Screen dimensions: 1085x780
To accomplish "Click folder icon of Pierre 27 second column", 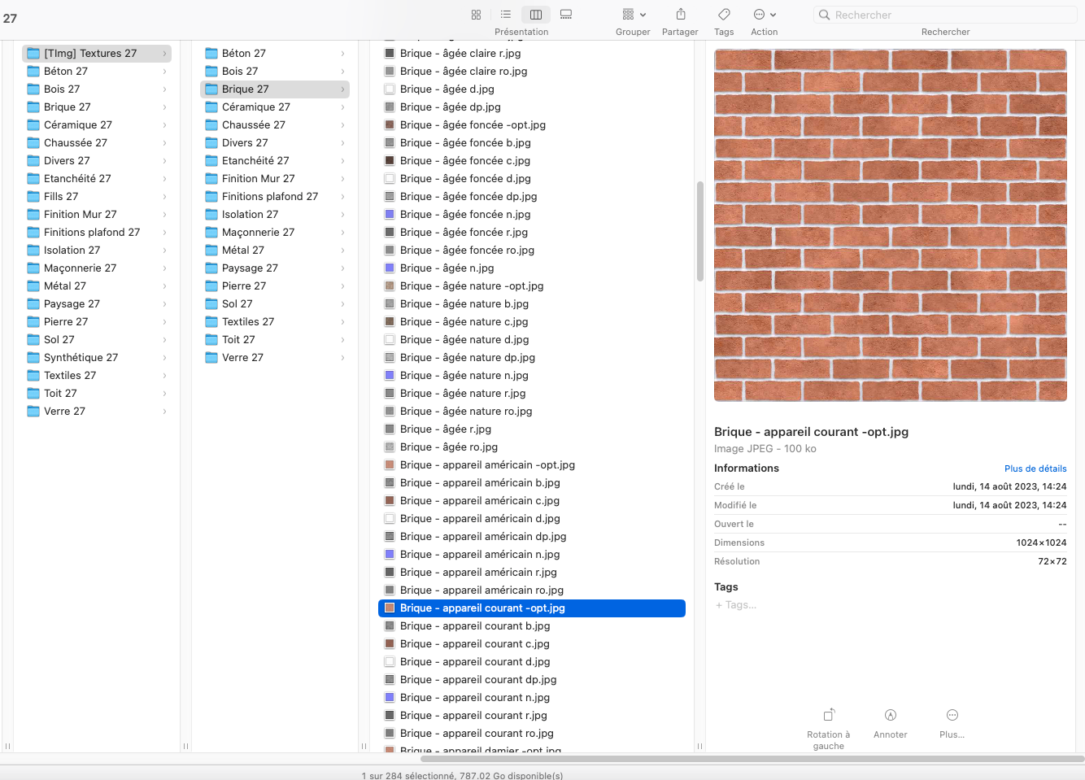I will (x=211, y=286).
